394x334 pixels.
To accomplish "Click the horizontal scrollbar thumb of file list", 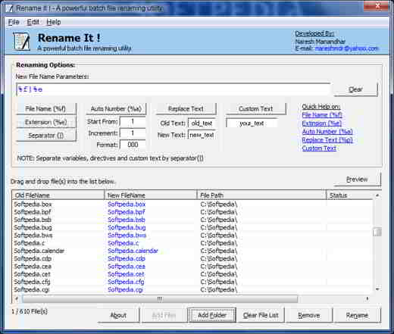I will (x=160, y=299).
